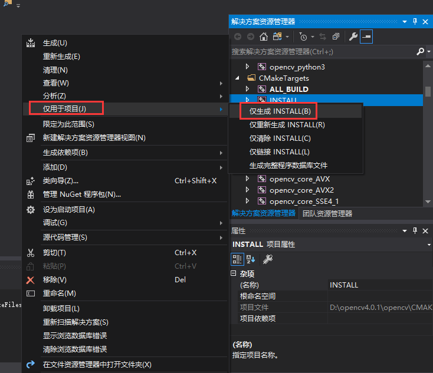Select 仅生成 INSTALL(B) from submenu
The height and width of the screenshot is (373, 433).
tap(296, 111)
